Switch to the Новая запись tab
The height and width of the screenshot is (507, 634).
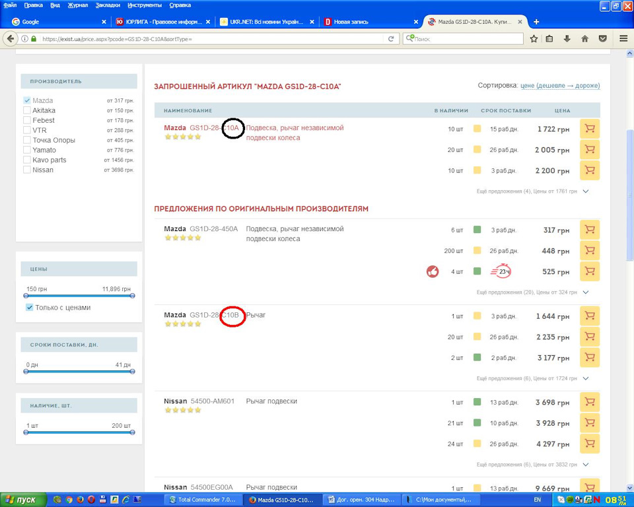(x=370, y=22)
